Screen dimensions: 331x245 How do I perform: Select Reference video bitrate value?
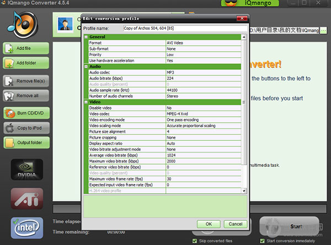203,167
